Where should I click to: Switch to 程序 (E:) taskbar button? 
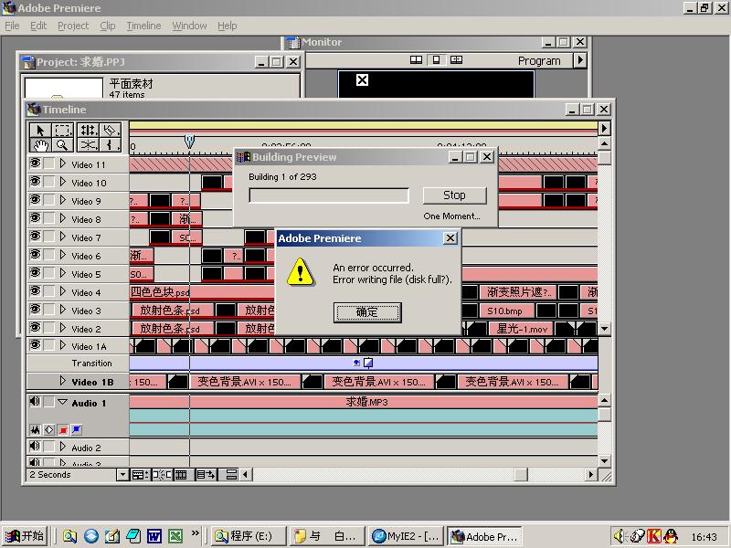coord(248,536)
